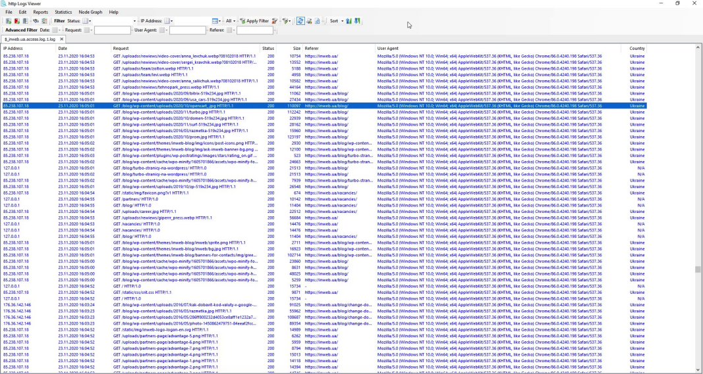Image resolution: width=703 pixels, height=374 pixels.
Task: Click the vertical scrollbar thumb
Action: (698, 269)
